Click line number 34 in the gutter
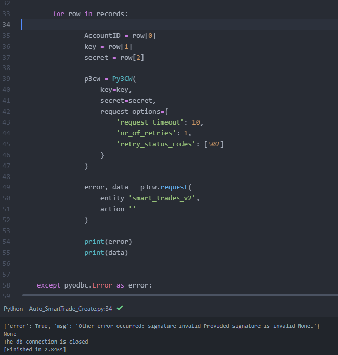Viewport: 338px width, 355px height. coord(6,25)
